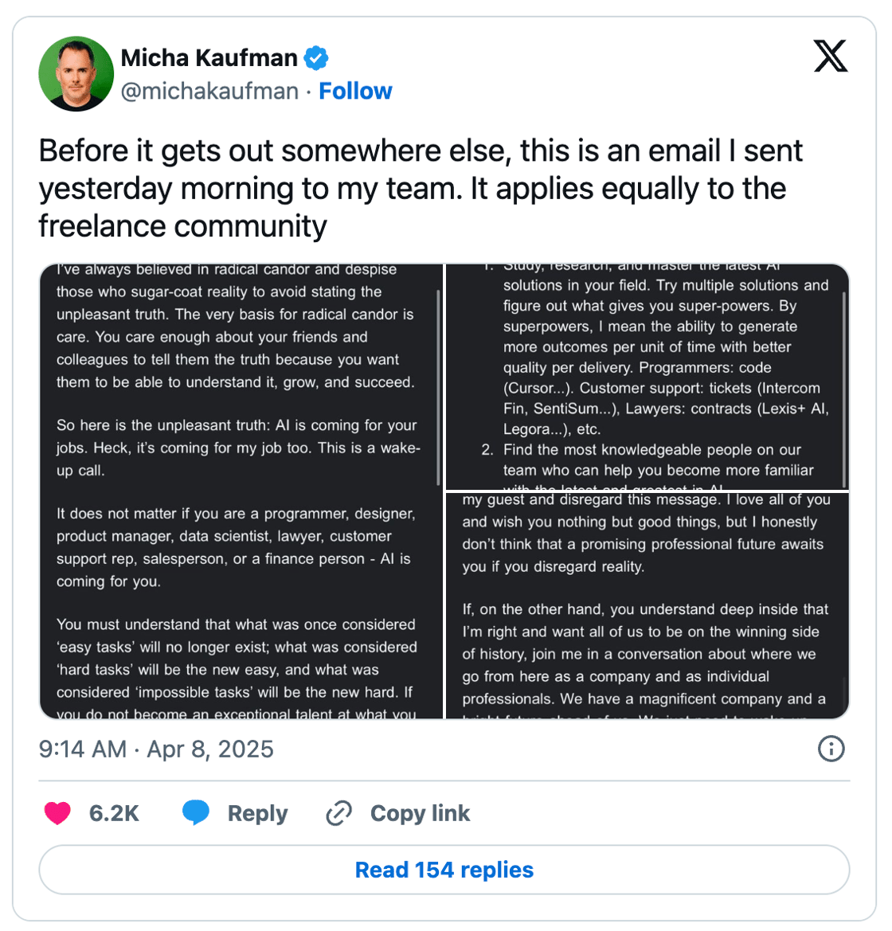
Task: Click the tweet text about email sent
Action: [421, 188]
